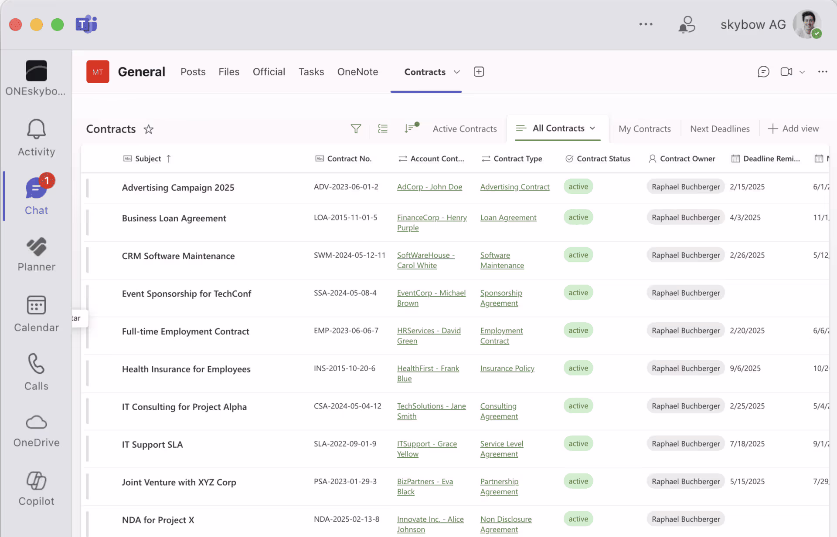Open the Service Level Agreement link

click(502, 449)
